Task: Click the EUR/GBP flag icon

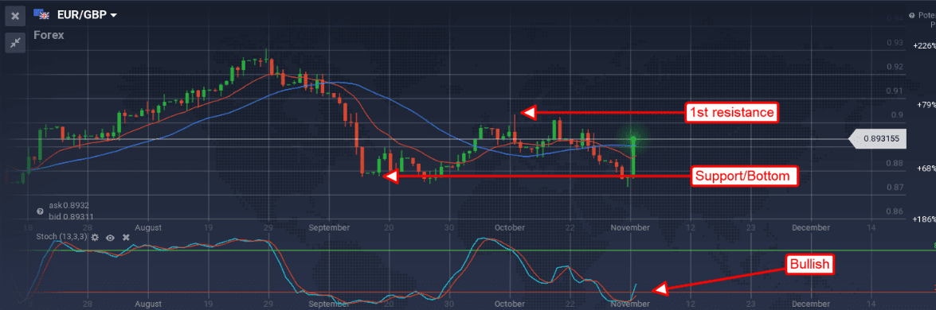Action: 41,14
